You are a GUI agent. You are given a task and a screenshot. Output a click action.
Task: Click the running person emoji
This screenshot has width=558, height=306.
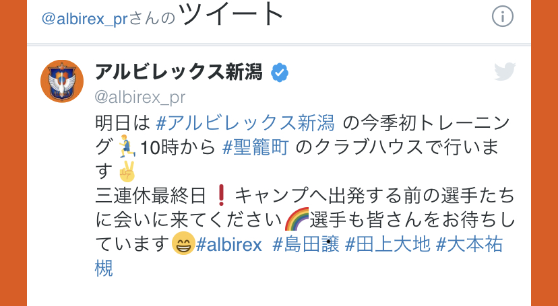point(127,146)
